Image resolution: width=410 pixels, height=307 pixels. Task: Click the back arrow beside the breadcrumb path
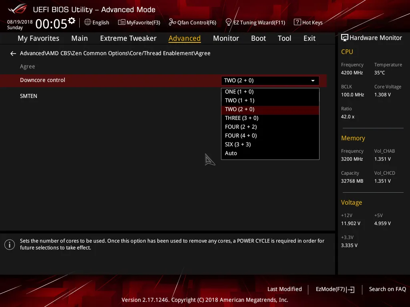13,54
